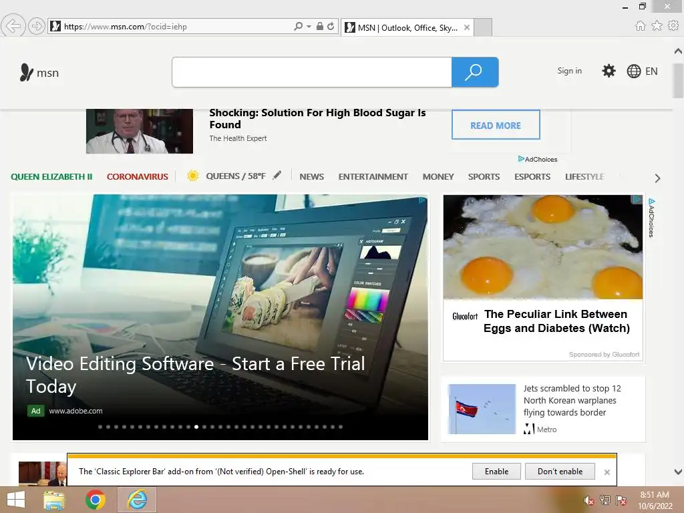
Task: Submit search with blue magnifier button
Action: coord(475,72)
